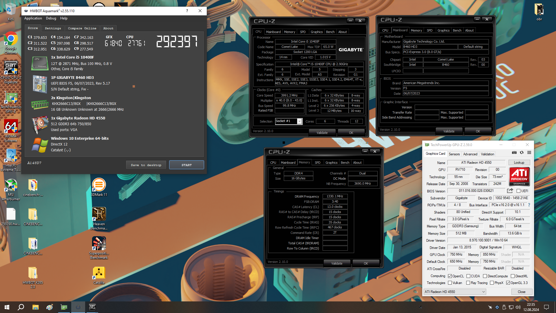Open the Superposition Benchmark desktop icon
This screenshot has height=313, width=556.
click(99, 248)
